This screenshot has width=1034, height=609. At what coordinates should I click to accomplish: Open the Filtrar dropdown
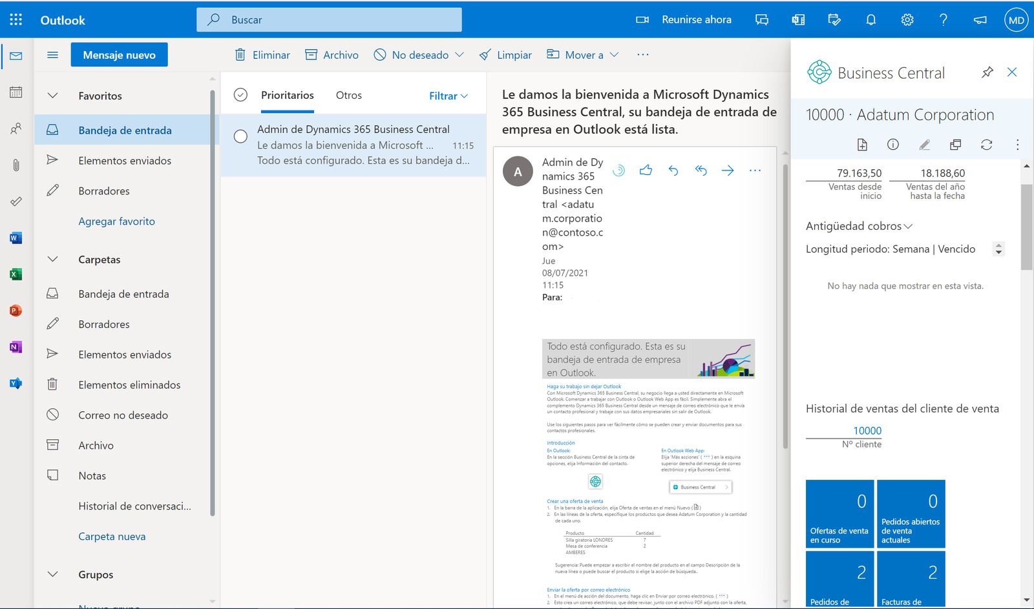(x=448, y=96)
